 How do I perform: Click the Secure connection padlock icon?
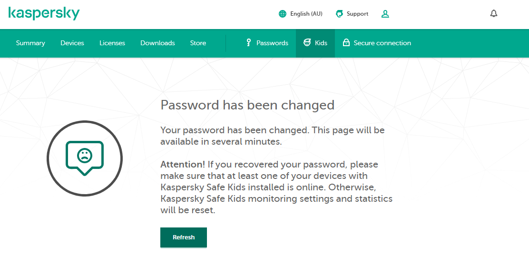pos(346,43)
